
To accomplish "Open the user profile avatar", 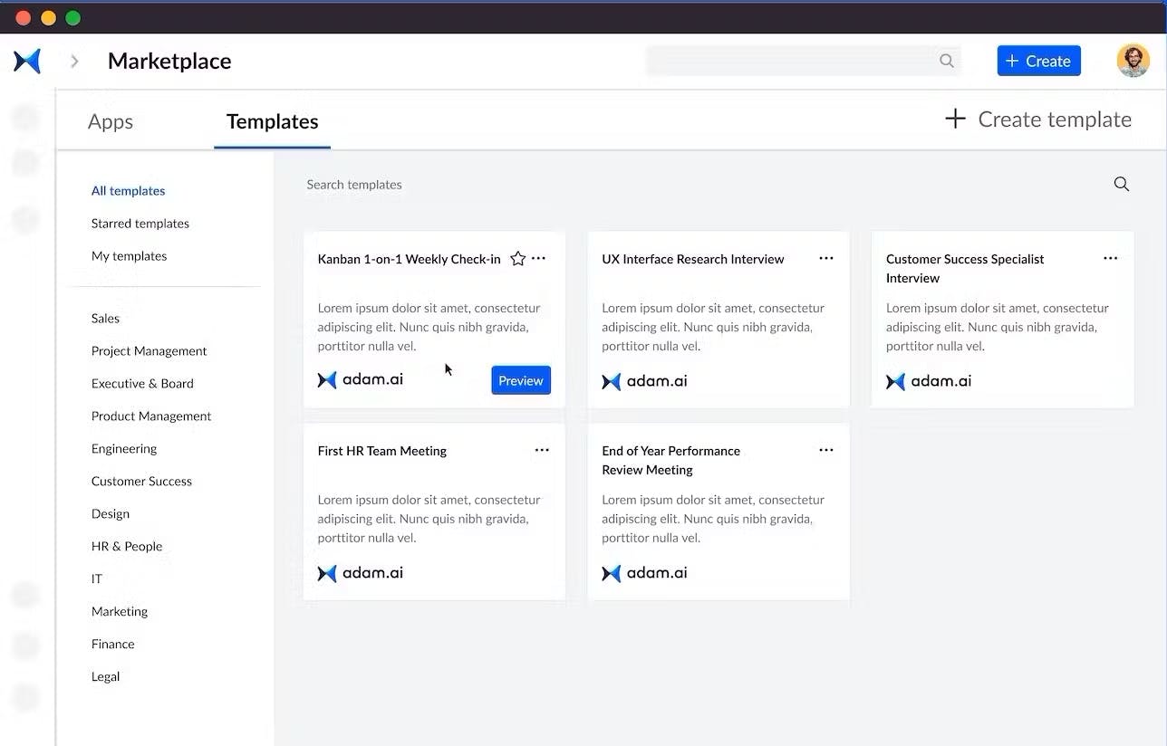I will (x=1133, y=62).
